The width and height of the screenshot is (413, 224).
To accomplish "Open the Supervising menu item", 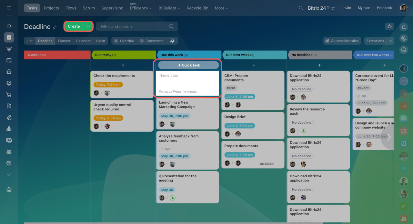I will (112, 8).
